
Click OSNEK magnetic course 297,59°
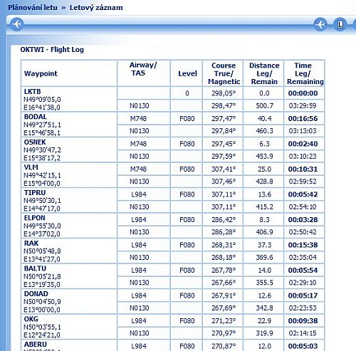click(224, 157)
